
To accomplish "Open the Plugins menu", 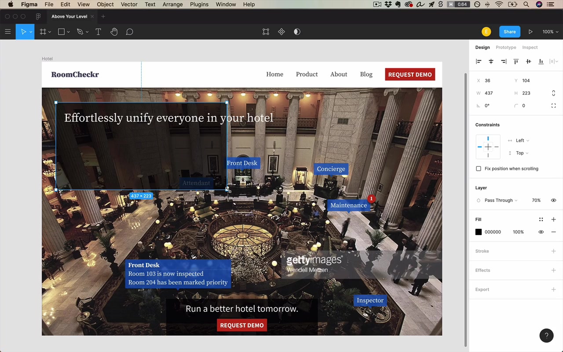I will pos(199,4).
